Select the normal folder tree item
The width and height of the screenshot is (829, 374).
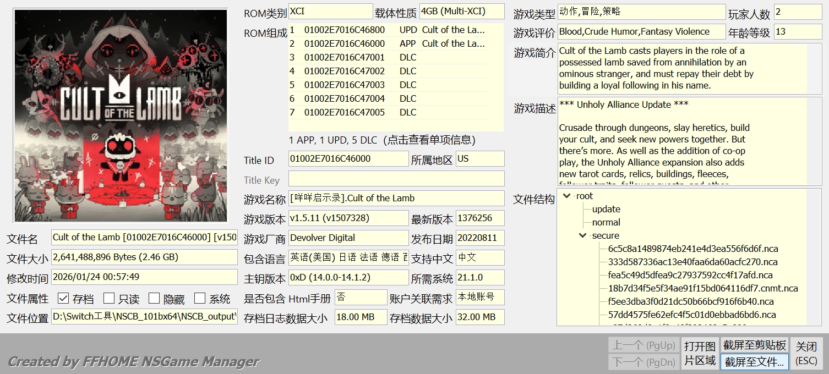point(606,222)
